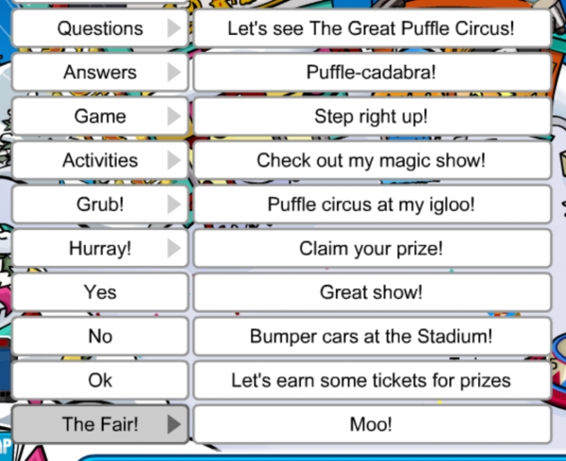
Task: Expand the Game submenu arrow
Action: (x=174, y=116)
